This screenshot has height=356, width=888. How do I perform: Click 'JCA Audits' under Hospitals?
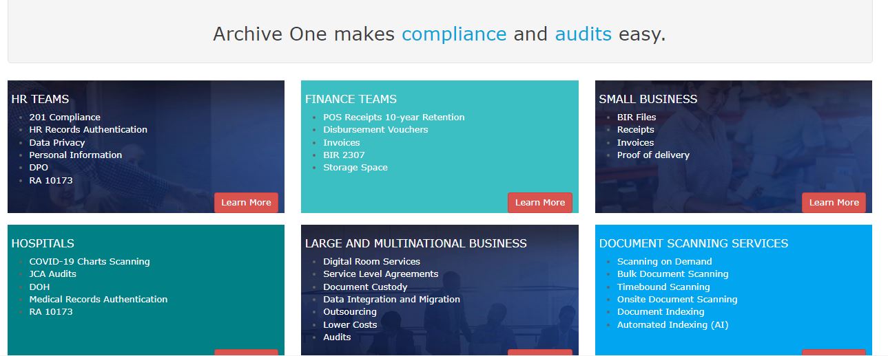[x=53, y=274]
